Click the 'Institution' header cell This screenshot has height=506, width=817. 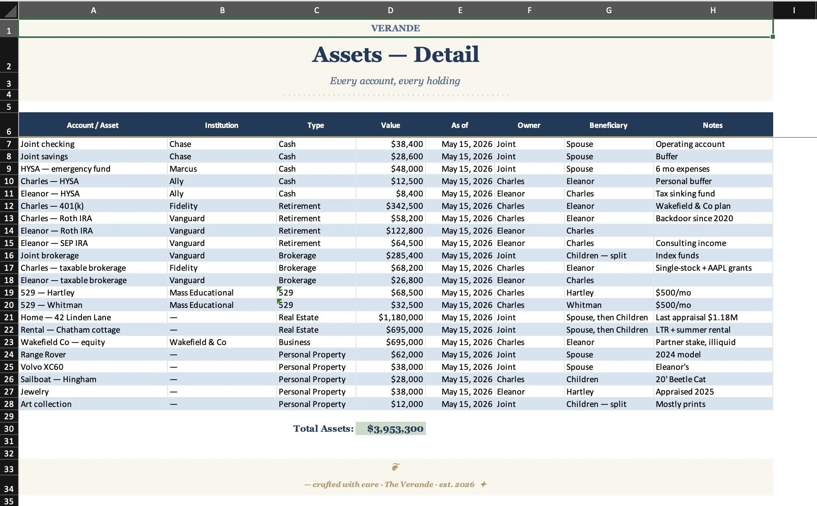pos(222,125)
